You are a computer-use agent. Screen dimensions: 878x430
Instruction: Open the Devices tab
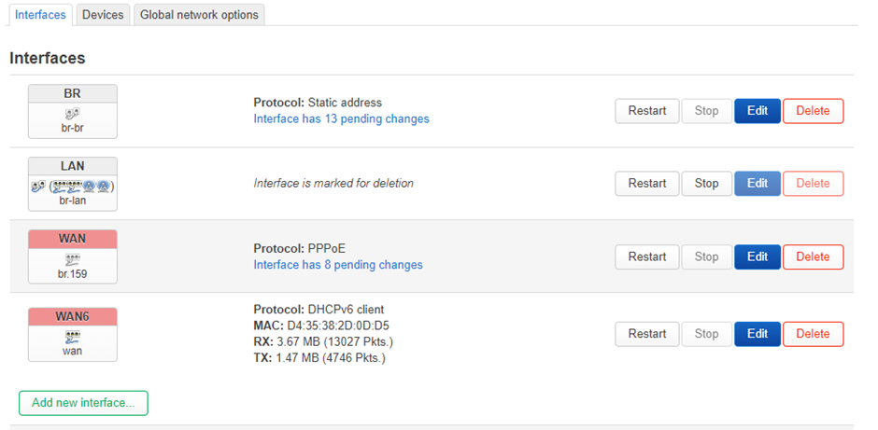[x=103, y=15]
